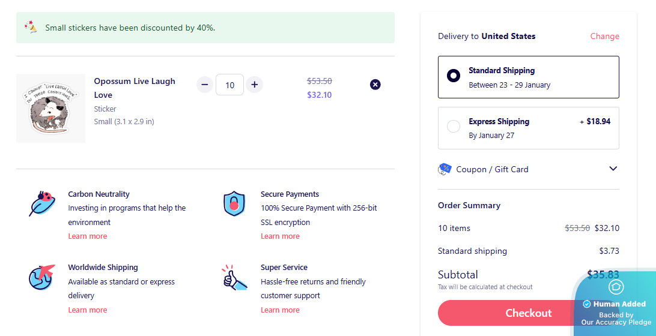Click the Coupon / Gift Card chevron
The width and height of the screenshot is (656, 336).
pos(613,169)
